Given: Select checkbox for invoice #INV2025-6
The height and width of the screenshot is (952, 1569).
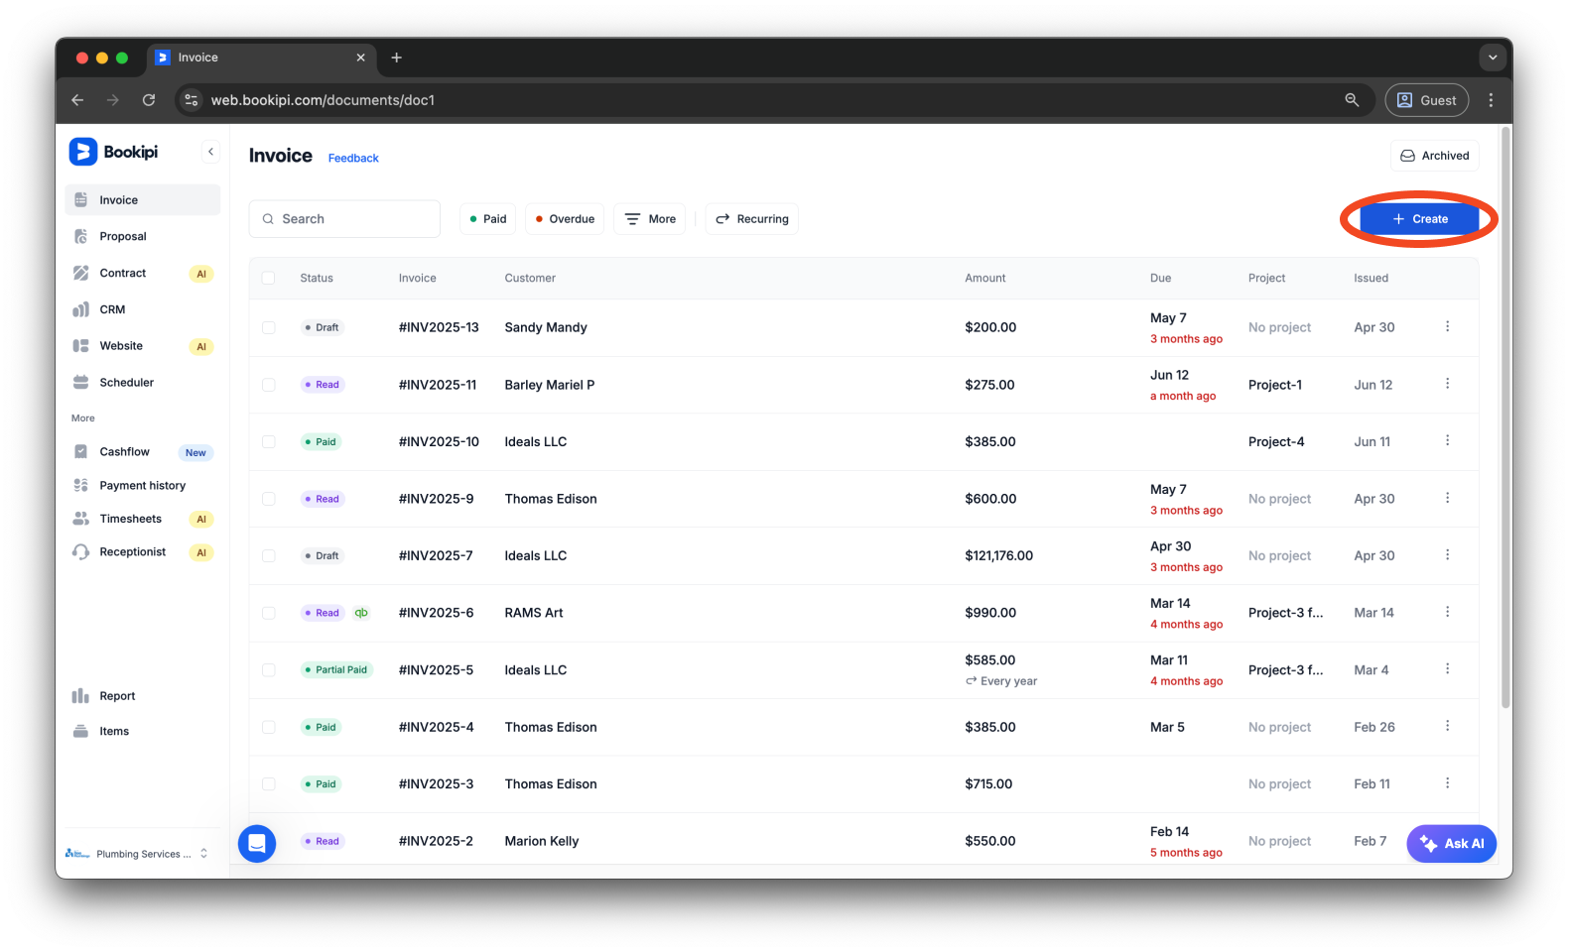Looking at the screenshot, I should click(x=269, y=613).
